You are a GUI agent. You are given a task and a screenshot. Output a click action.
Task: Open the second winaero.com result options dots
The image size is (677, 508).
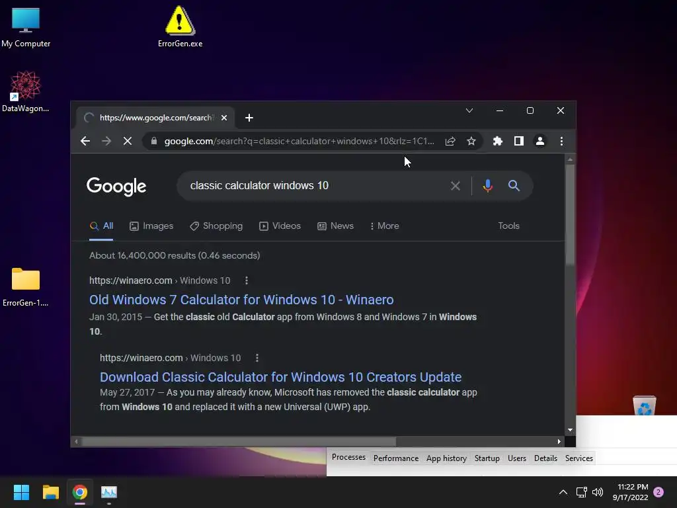(257, 358)
